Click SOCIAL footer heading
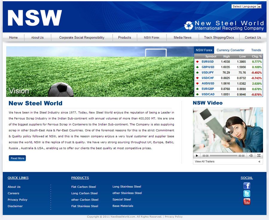 coord(247,178)
